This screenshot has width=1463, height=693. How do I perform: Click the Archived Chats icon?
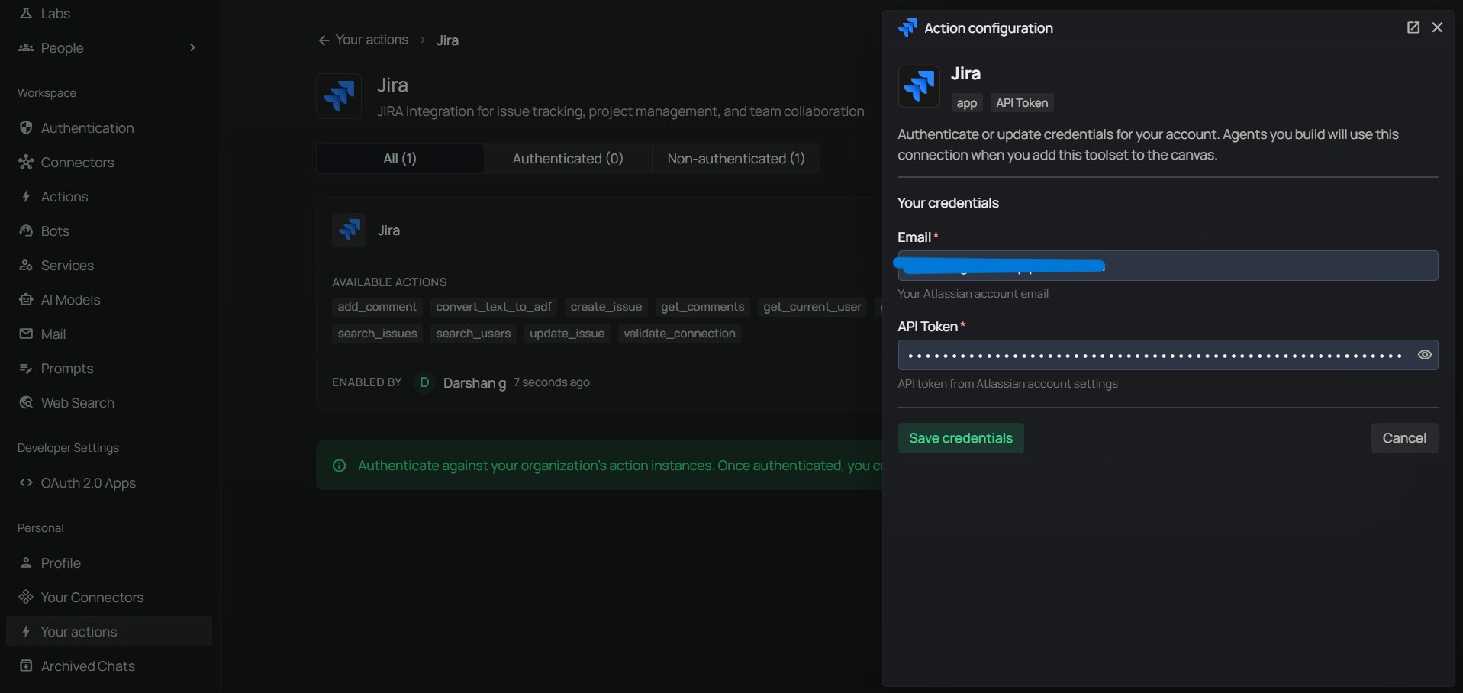(26, 666)
